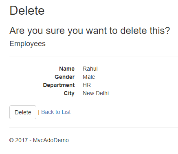The image size is (178, 154).
Task: Click the Name field label
Action: point(67,69)
